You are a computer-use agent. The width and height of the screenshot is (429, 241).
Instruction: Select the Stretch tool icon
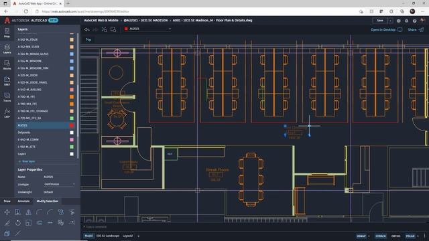tap(39, 223)
